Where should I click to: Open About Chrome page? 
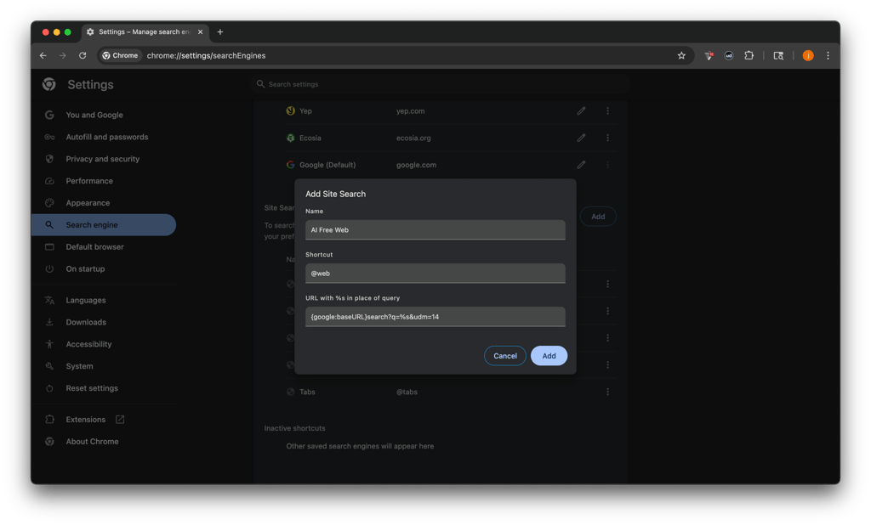[92, 442]
